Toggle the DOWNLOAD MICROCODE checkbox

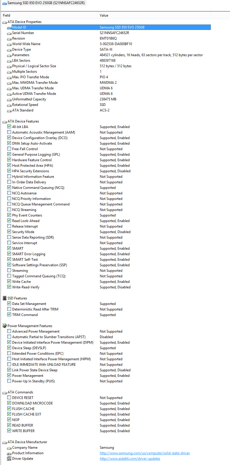(x=9, y=403)
